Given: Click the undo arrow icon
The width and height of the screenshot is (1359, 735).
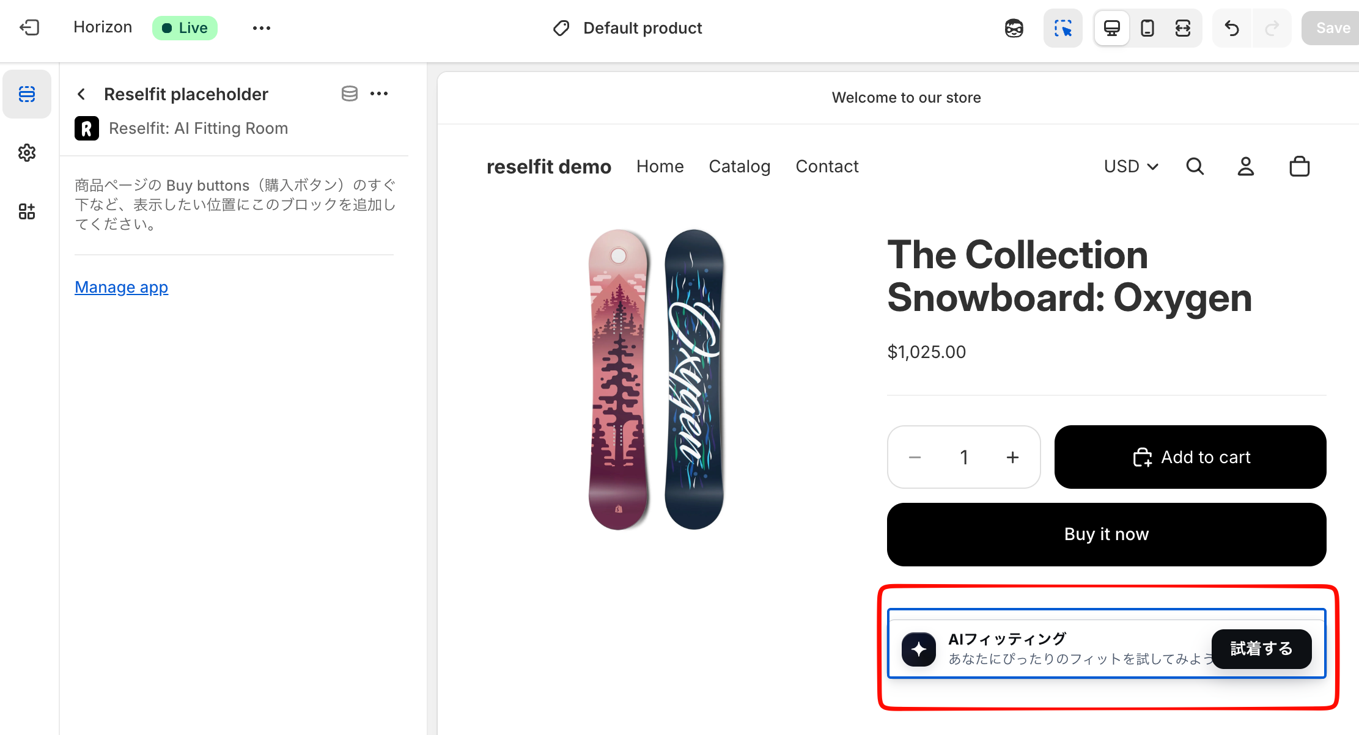Looking at the screenshot, I should click(1232, 28).
